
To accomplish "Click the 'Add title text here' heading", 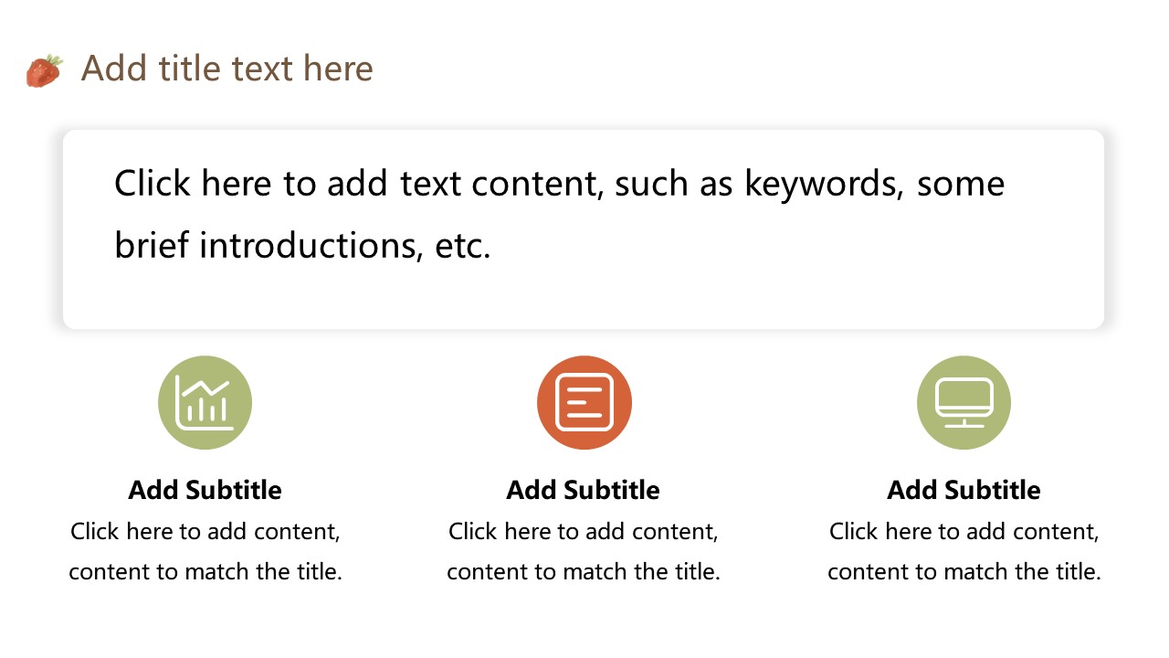I will 226,69.
